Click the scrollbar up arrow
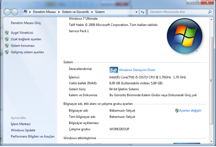Viewport: 216px width, 147px height. pyautogui.click(x=211, y=19)
